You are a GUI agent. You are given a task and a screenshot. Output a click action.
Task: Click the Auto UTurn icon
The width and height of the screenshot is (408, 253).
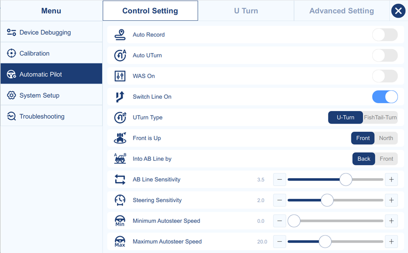120,55
